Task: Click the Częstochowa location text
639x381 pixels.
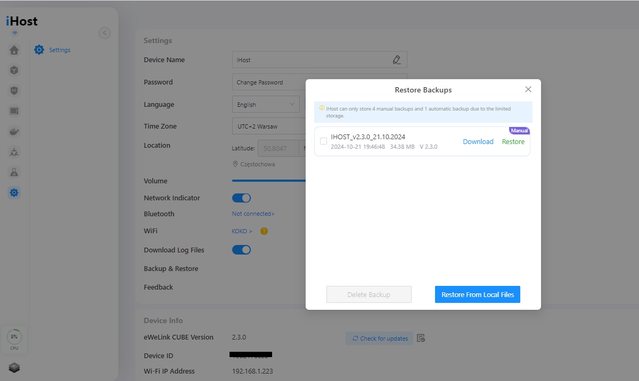Action: (258, 164)
